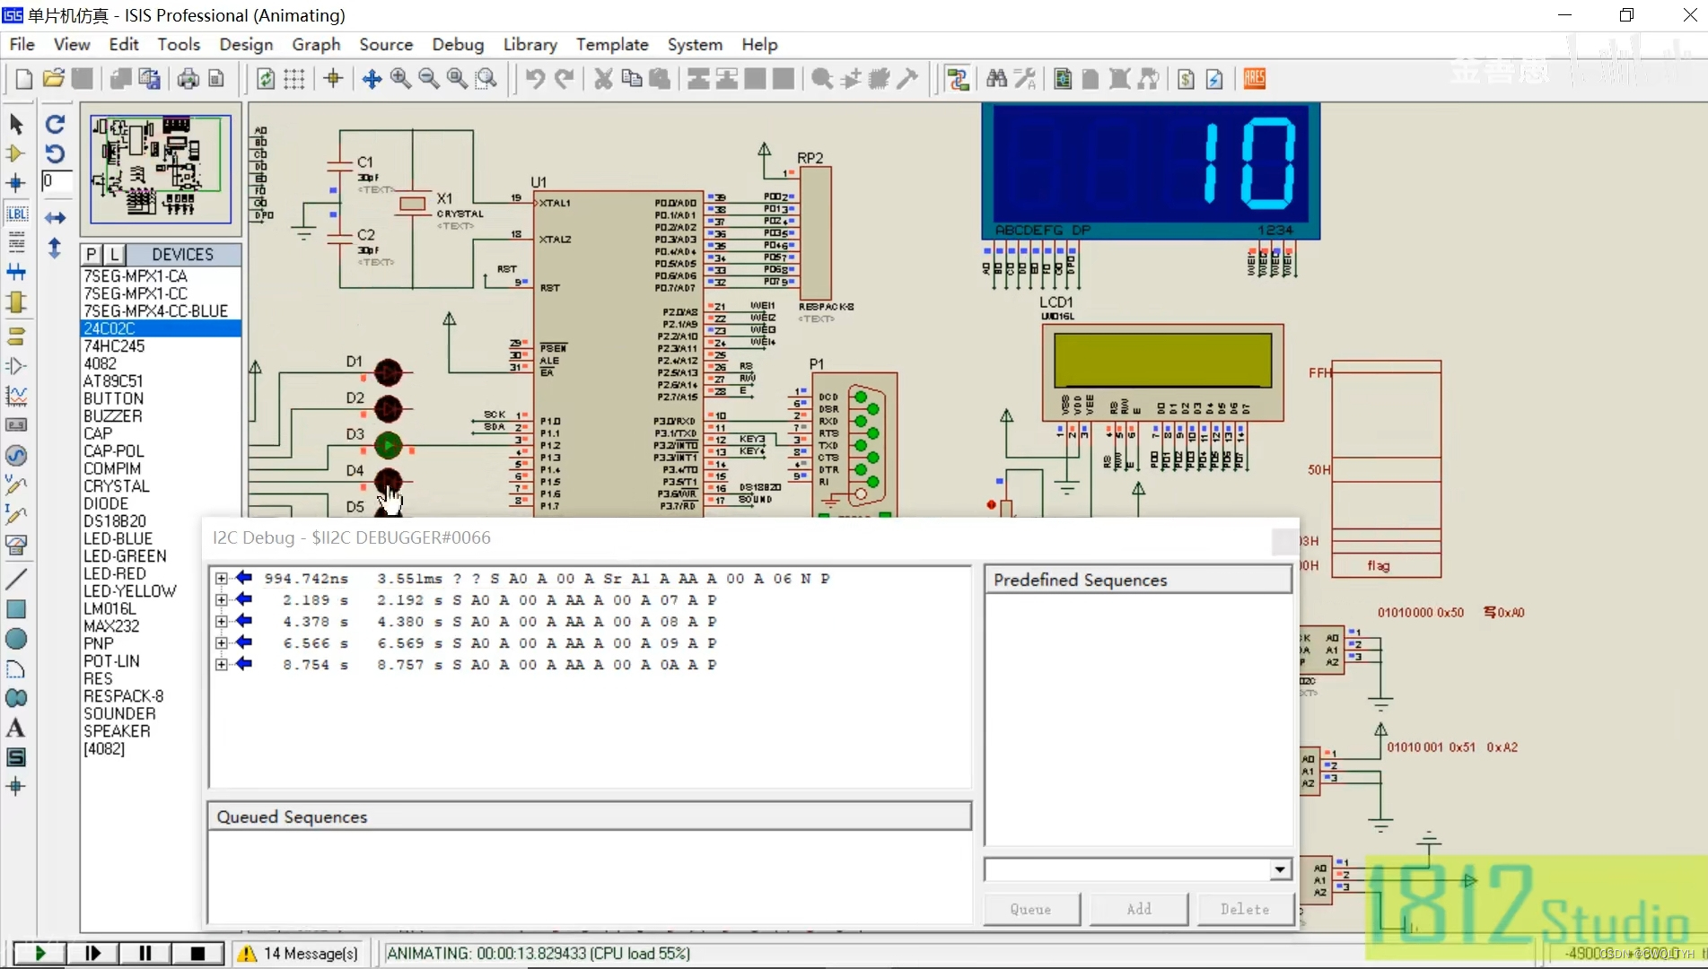Click the print design icon
The width and height of the screenshot is (1708, 969).
click(x=188, y=79)
